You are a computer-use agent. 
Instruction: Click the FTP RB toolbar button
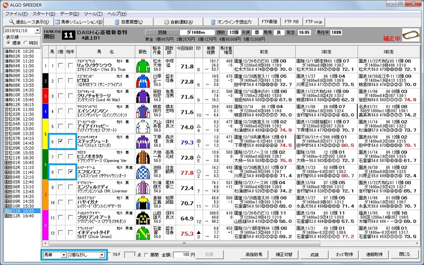click(291, 21)
